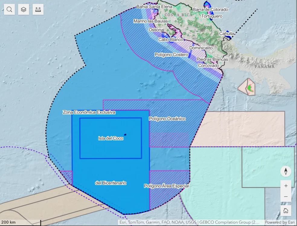Expand the map attribution text at bottom
This screenshot has width=297, height=226.
[x=189, y=222]
